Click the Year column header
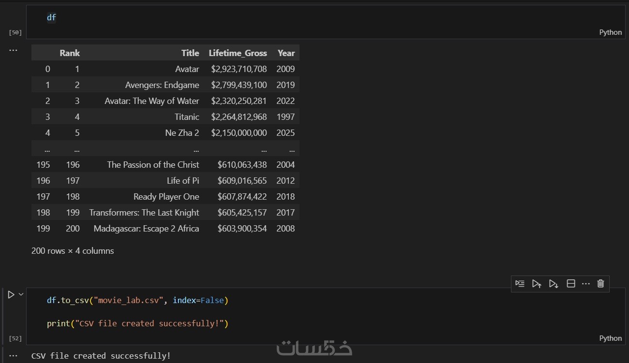The image size is (629, 363). point(286,53)
